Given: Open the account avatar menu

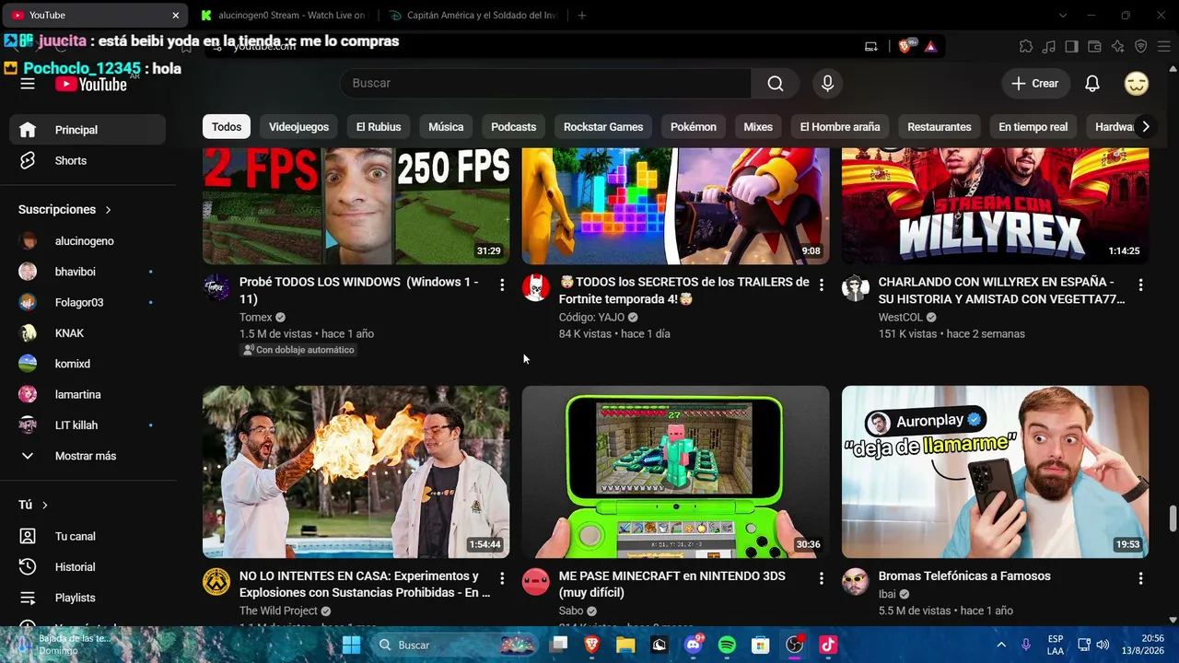Looking at the screenshot, I should 1137,84.
